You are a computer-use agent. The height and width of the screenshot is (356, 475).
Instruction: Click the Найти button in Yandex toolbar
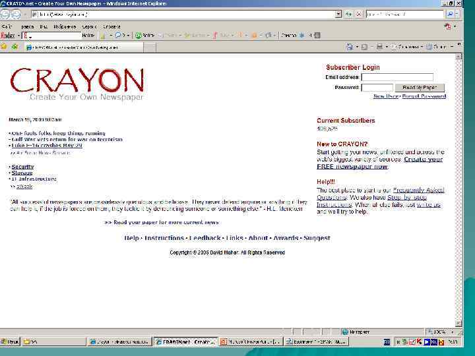(x=88, y=36)
